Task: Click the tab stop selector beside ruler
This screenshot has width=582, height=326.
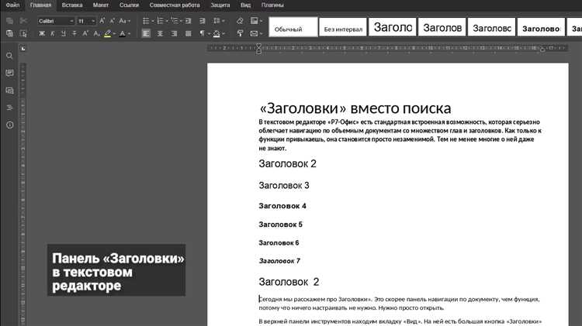Action: tap(23, 49)
